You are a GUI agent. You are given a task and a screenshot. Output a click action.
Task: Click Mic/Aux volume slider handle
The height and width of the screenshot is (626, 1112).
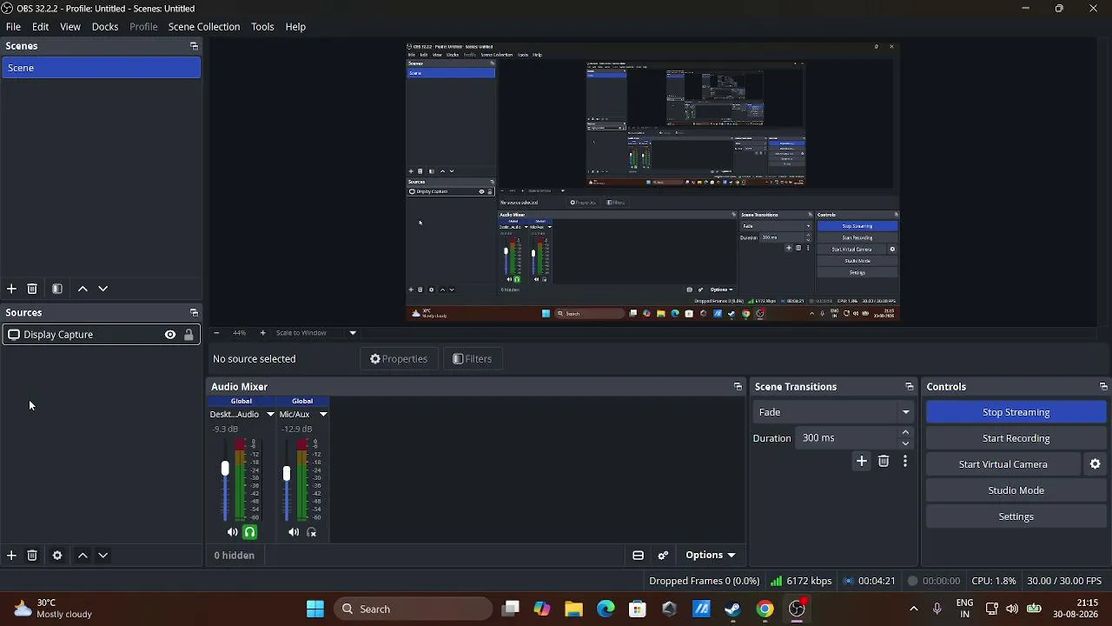(x=287, y=473)
